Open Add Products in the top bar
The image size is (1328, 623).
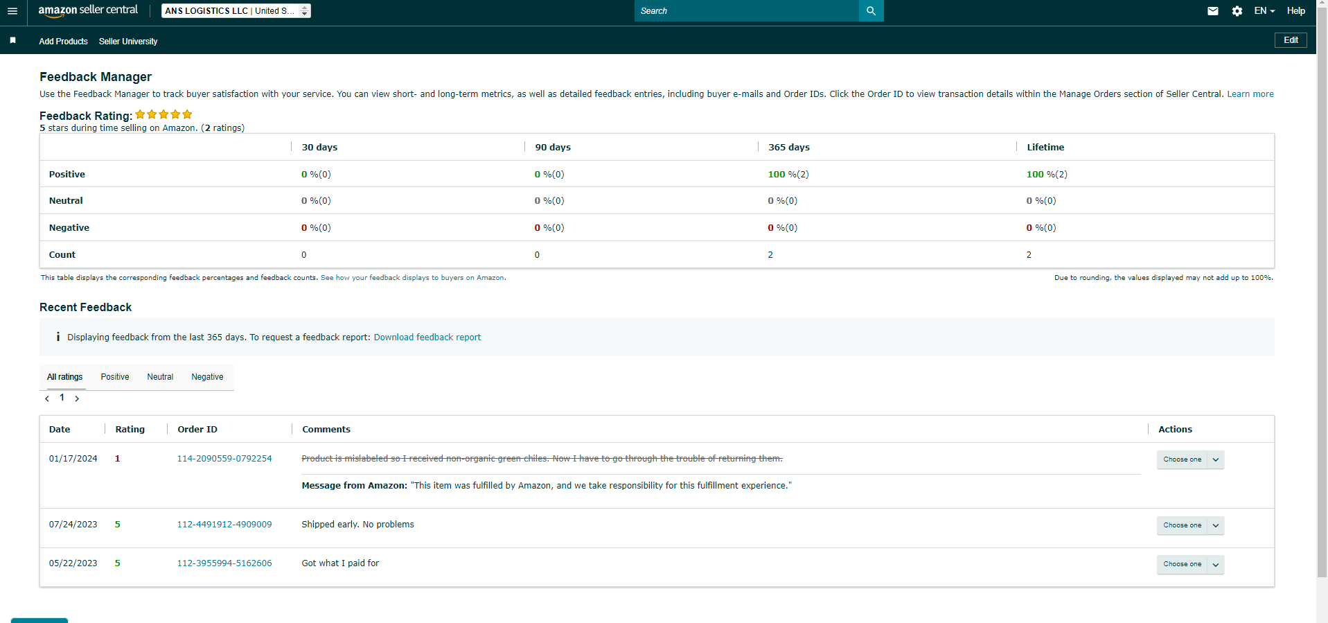pyautogui.click(x=63, y=42)
